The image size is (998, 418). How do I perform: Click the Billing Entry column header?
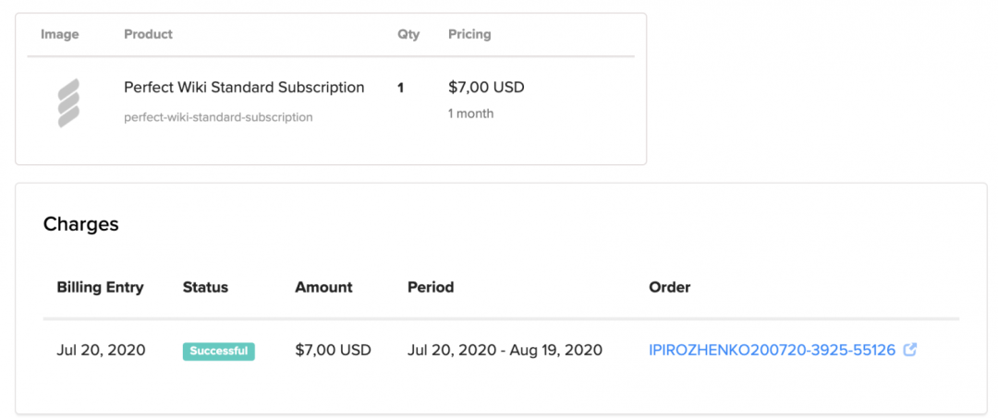click(x=100, y=287)
